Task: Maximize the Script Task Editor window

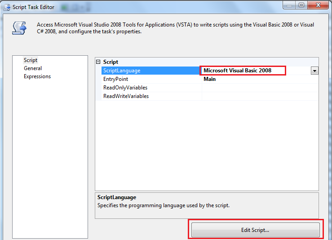Action: [301, 5]
